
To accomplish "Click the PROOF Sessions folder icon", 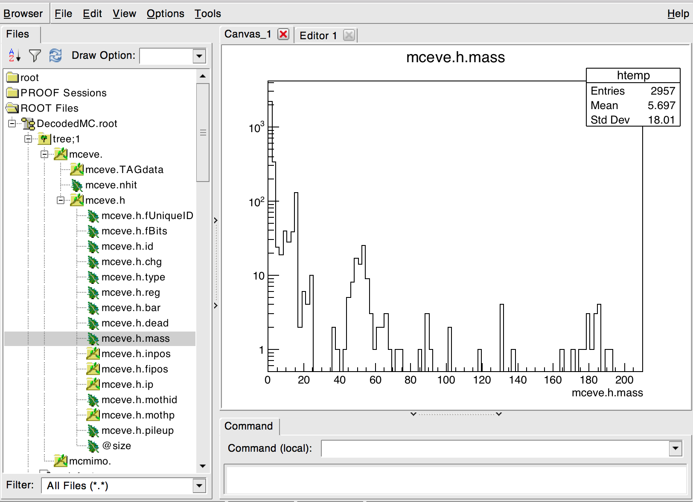I will [x=13, y=93].
